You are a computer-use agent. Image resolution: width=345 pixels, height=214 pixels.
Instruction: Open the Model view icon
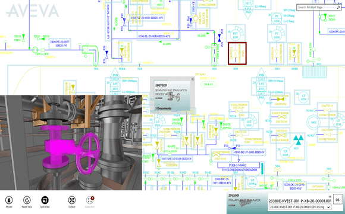tap(9, 200)
